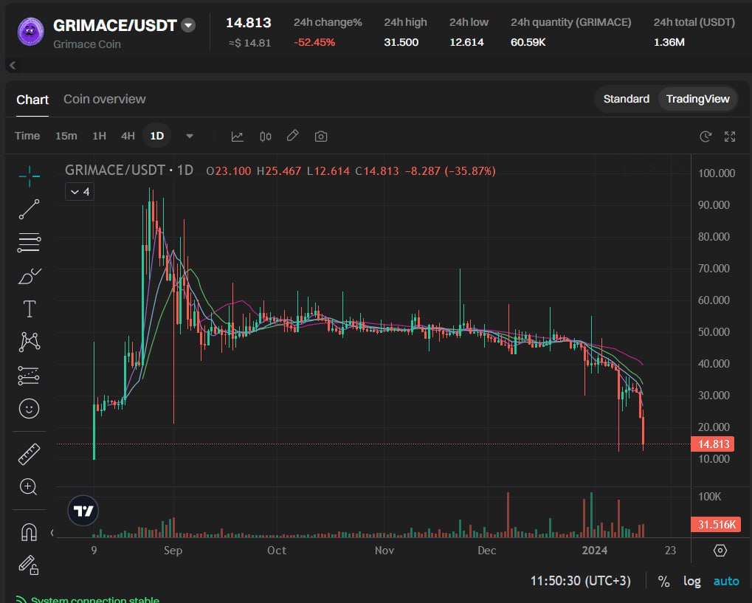Click the 24h high value 31.500
The width and height of the screenshot is (752, 603).
coord(401,42)
